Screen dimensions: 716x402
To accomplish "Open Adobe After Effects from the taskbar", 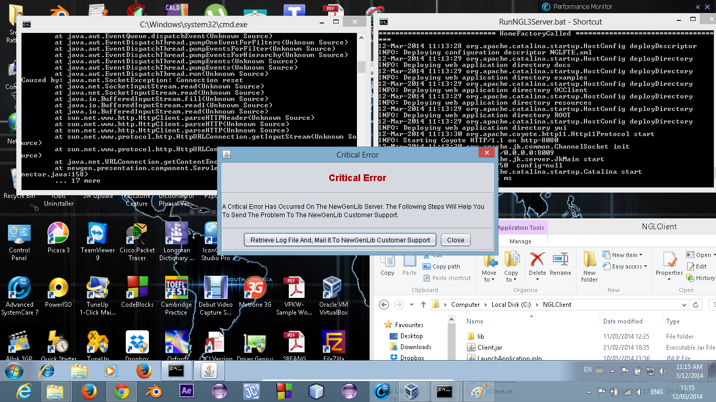I will (x=186, y=391).
